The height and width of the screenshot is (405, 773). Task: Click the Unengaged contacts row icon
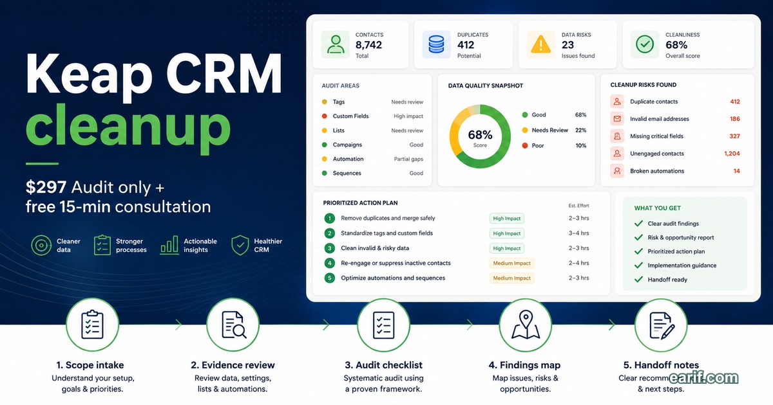coord(618,154)
